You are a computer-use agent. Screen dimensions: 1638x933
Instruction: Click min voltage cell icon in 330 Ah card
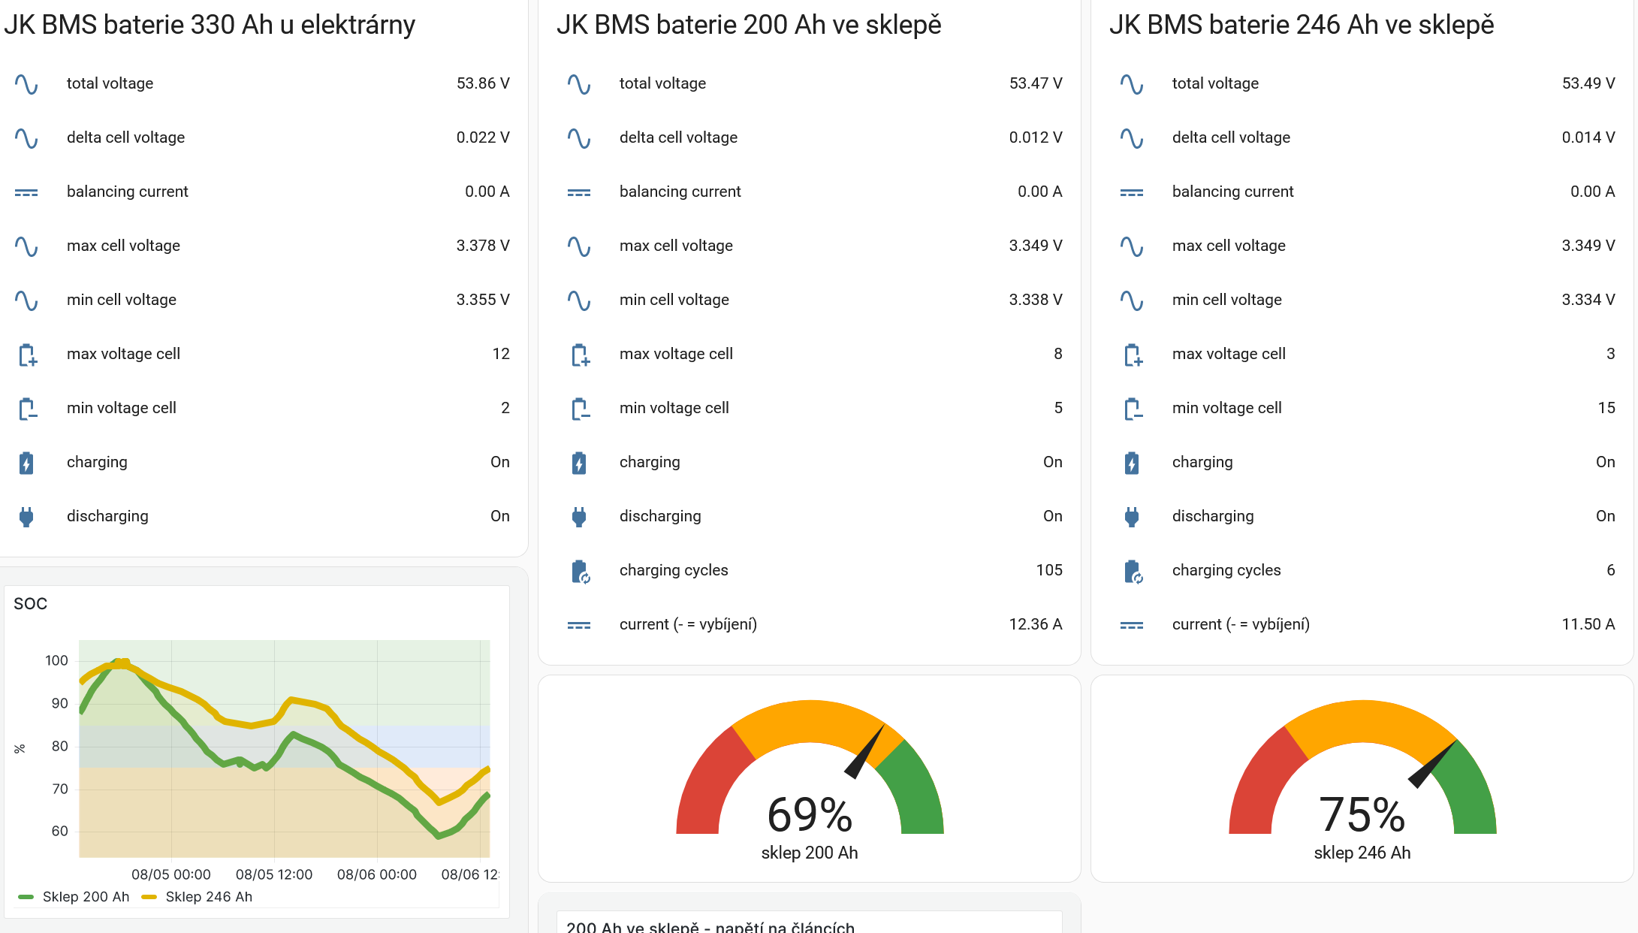click(x=27, y=409)
